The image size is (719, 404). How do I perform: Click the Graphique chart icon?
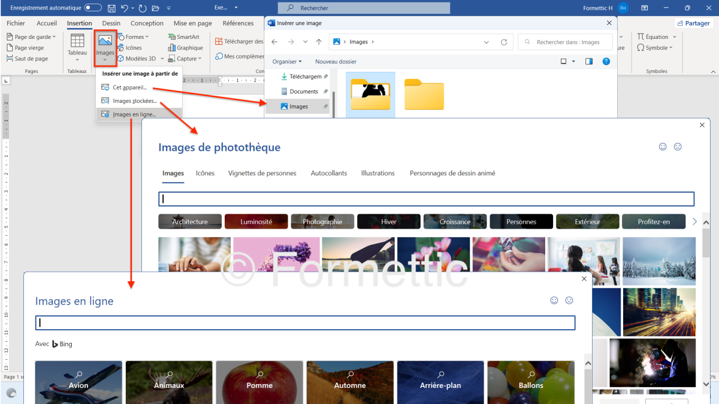point(171,48)
